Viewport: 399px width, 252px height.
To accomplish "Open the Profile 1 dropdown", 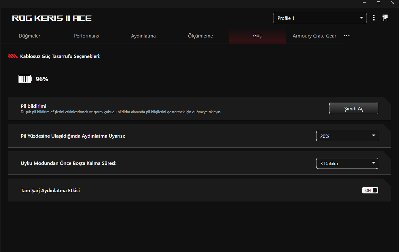I will 320,18.
